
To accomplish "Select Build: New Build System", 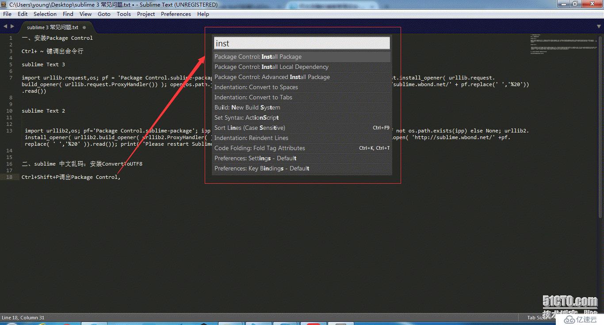I will [x=302, y=107].
